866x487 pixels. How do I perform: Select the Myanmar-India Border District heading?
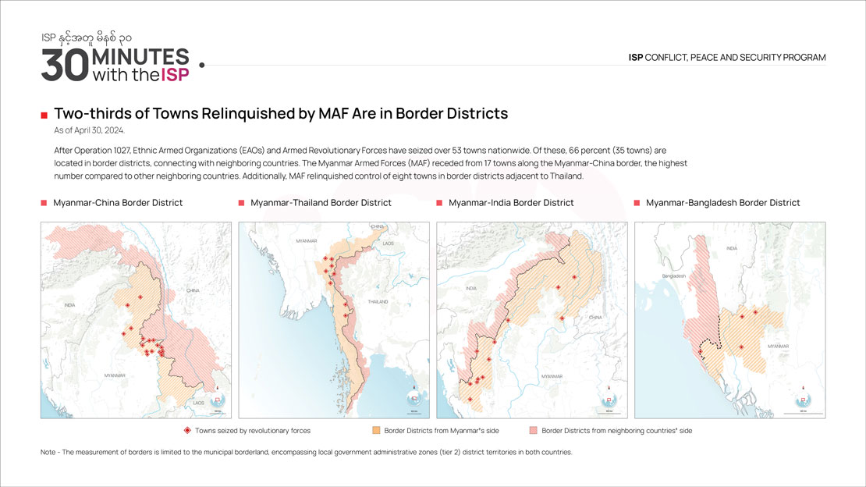[x=511, y=203]
